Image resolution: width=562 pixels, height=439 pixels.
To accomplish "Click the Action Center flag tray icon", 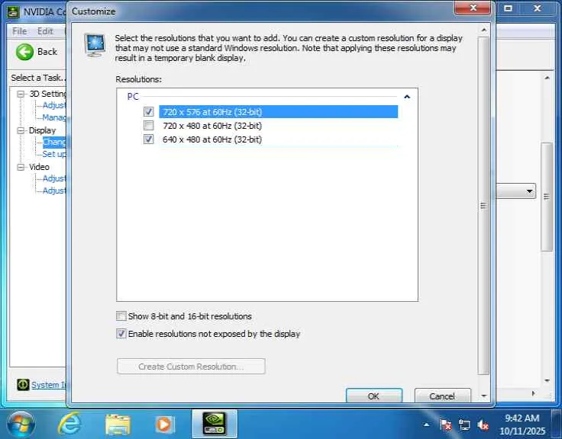I will (445, 425).
